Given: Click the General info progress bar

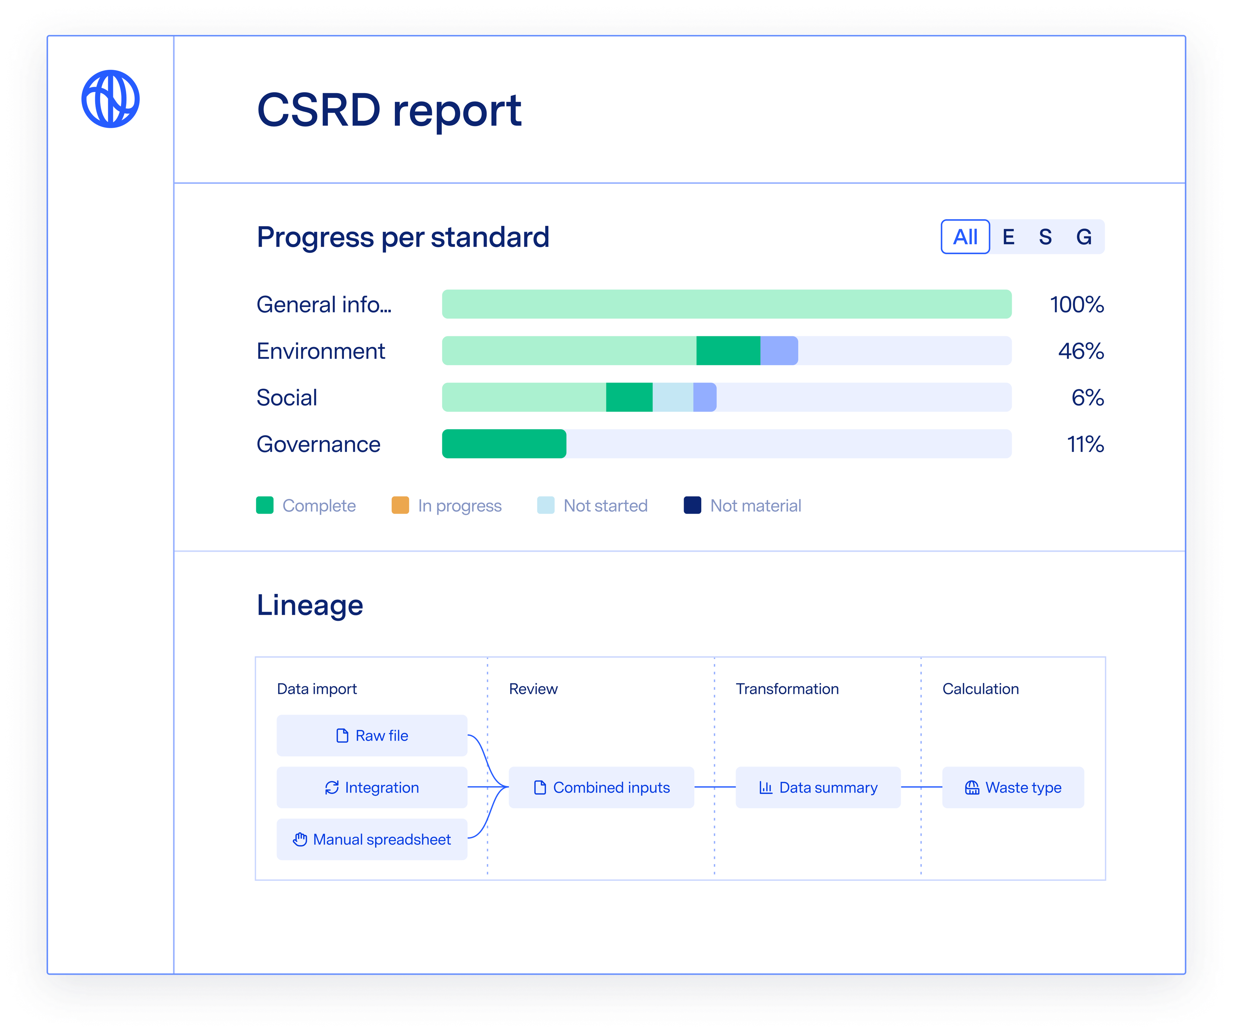Looking at the screenshot, I should (x=726, y=304).
